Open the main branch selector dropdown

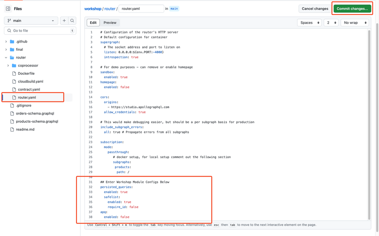(x=31, y=21)
